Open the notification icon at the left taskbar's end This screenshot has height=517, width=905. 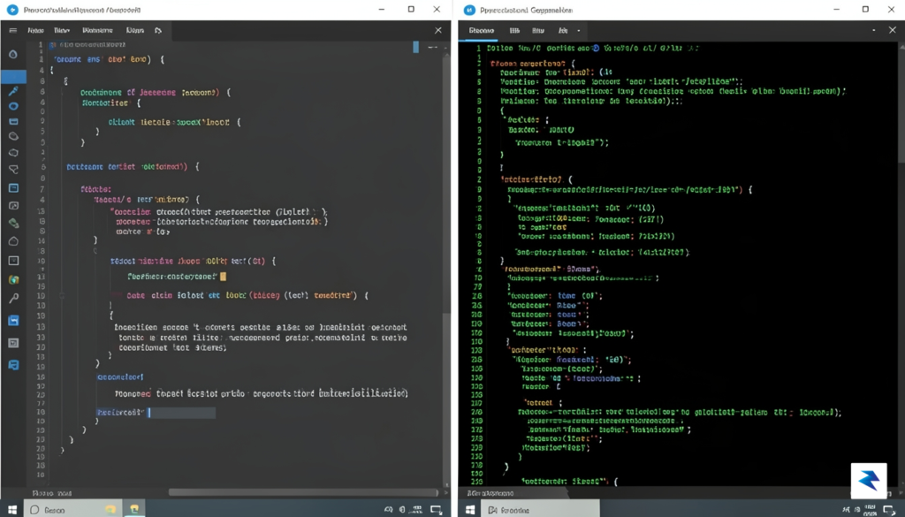point(437,510)
